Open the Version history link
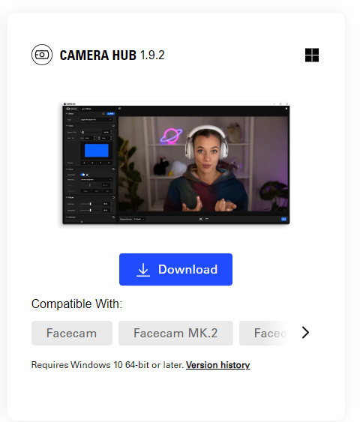 pos(217,365)
